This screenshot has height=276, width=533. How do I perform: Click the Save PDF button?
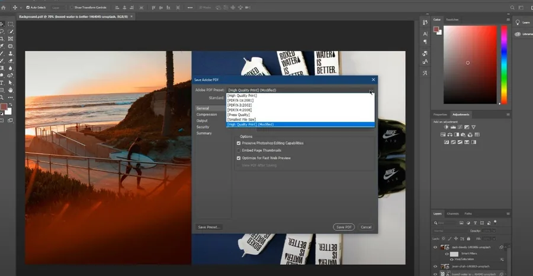[x=343, y=227]
